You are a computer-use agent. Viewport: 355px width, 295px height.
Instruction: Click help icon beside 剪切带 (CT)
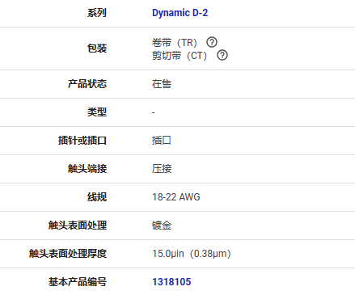pyautogui.click(x=222, y=55)
